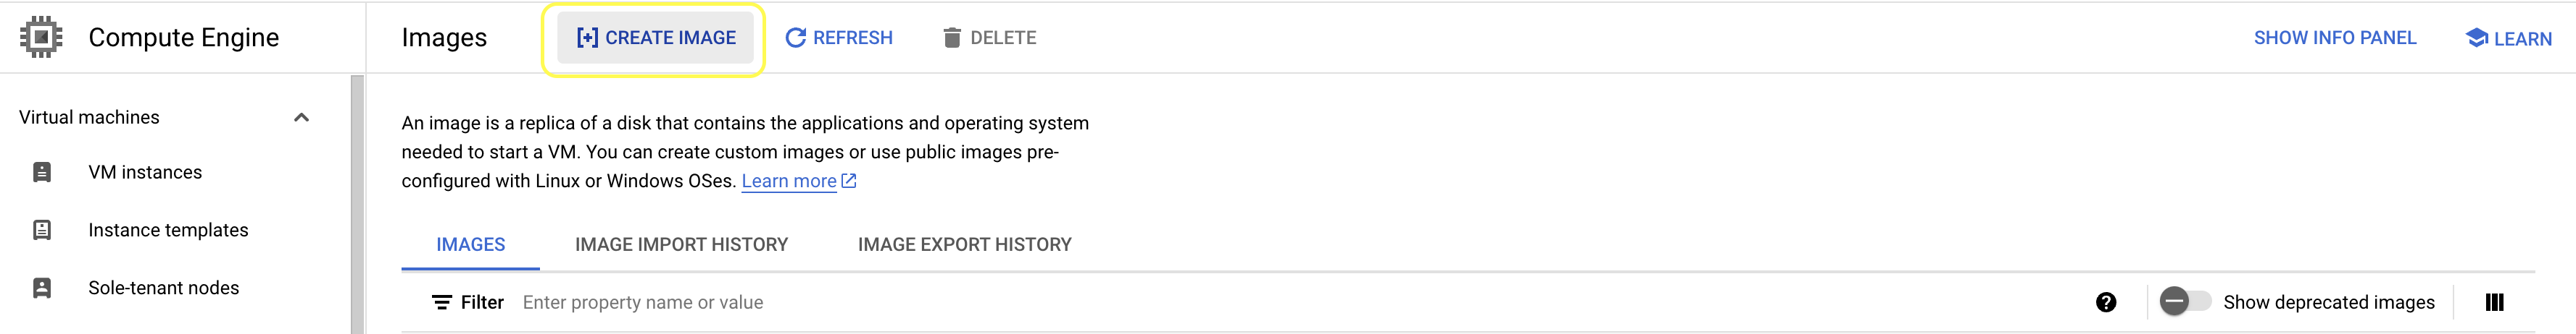Click the Instance templates sidebar icon
Image resolution: width=2576 pixels, height=334 pixels.
point(42,231)
